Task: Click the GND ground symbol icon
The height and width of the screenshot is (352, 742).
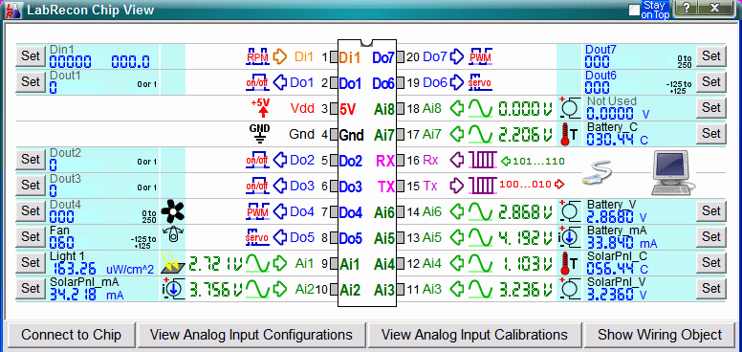Action: pos(259,134)
